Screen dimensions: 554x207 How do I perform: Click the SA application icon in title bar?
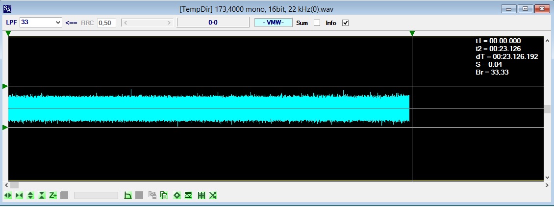click(7, 8)
